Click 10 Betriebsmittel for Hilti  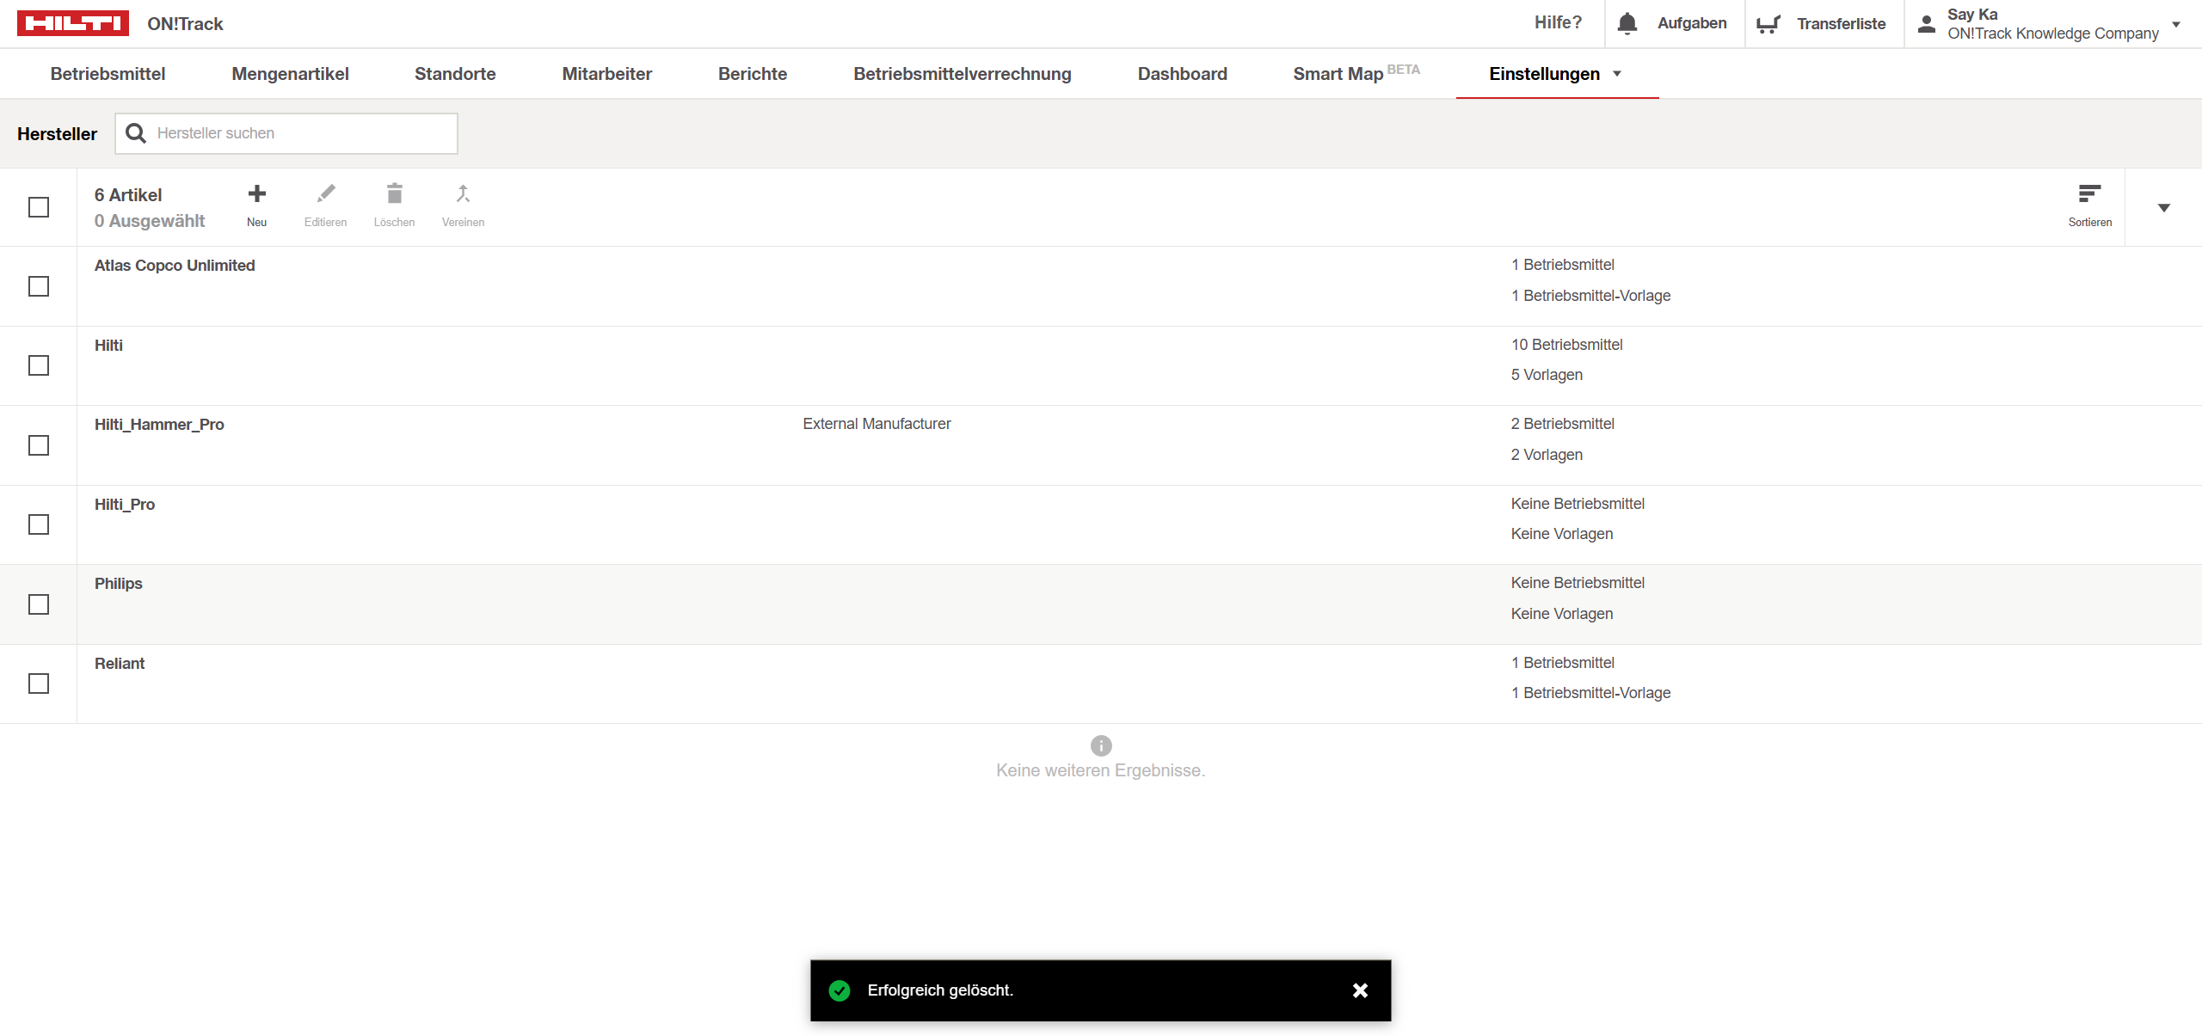click(1566, 345)
